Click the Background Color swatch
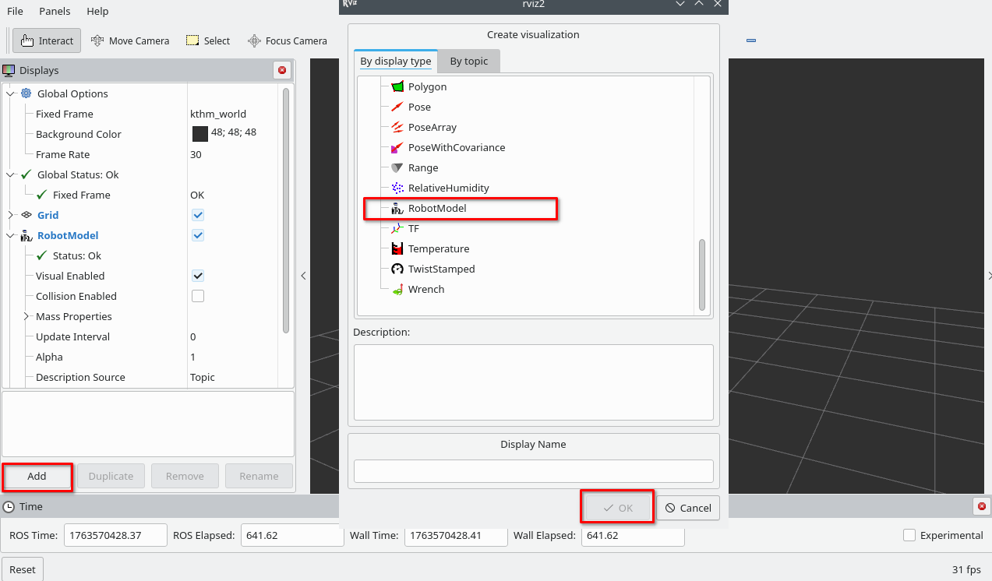This screenshot has height=581, width=992. [200, 134]
